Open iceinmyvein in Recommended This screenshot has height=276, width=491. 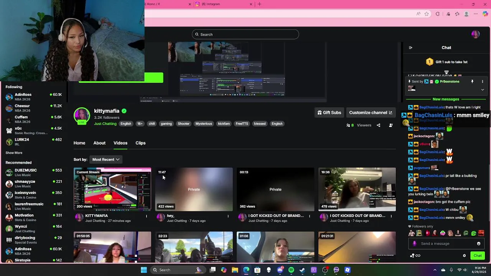[x=34, y=195]
